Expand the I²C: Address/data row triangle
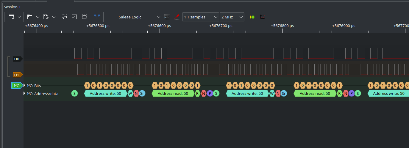Viewport: 409px width, 148px height. pos(24,94)
